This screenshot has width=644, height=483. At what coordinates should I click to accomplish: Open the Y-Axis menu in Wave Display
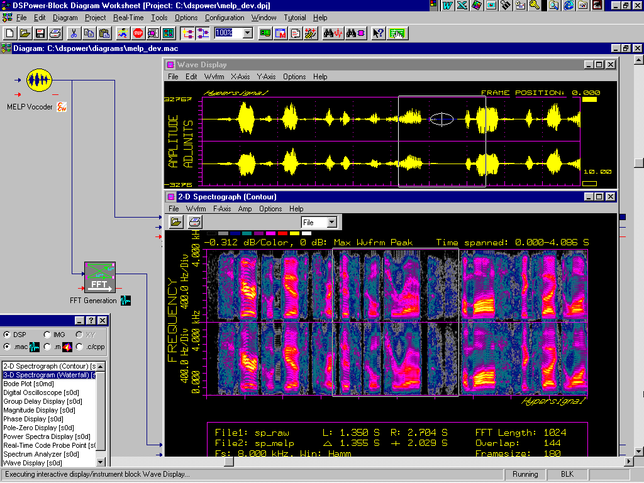pyautogui.click(x=266, y=77)
